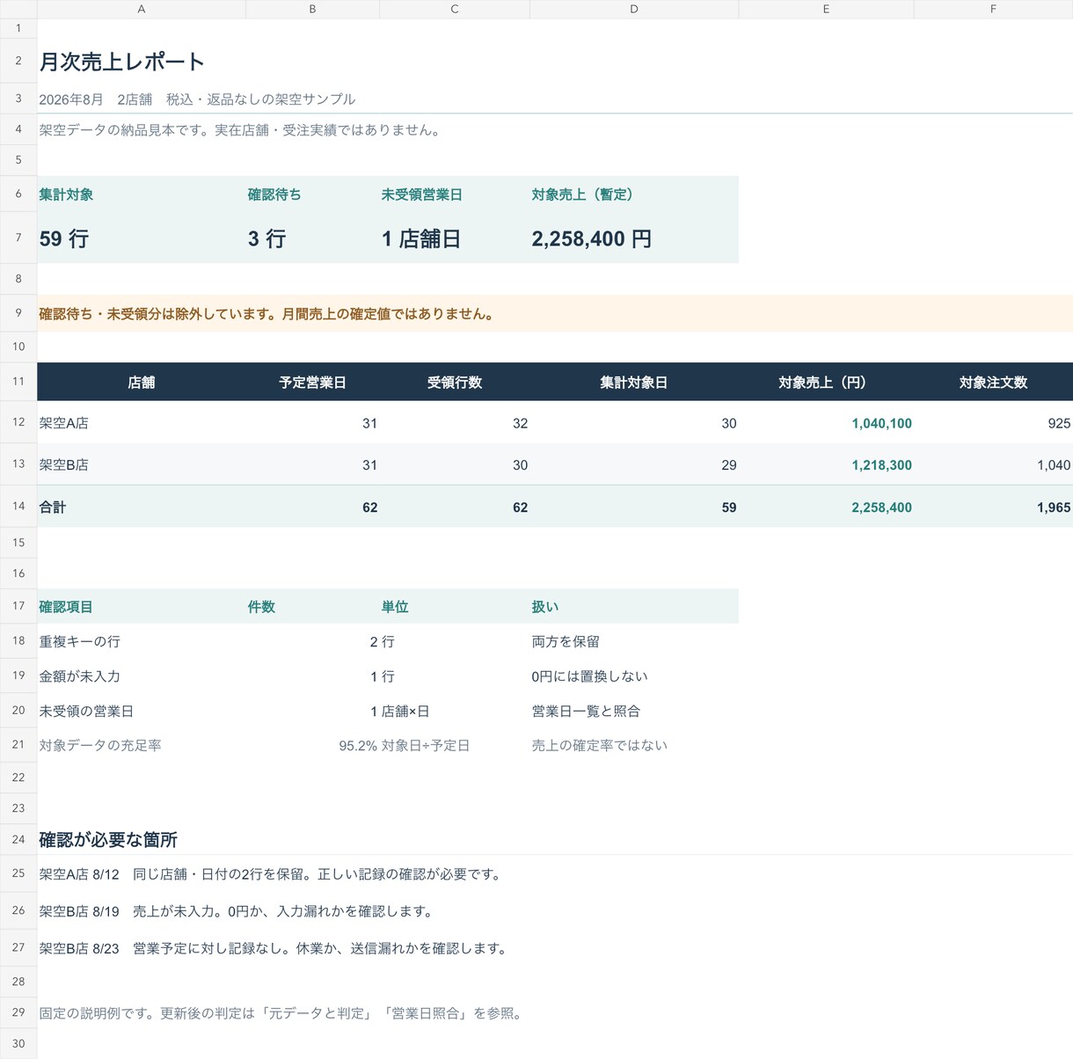Image resolution: width=1073 pixels, height=1059 pixels.
Task: Click the orange warning notice row
Action: [x=555, y=313]
